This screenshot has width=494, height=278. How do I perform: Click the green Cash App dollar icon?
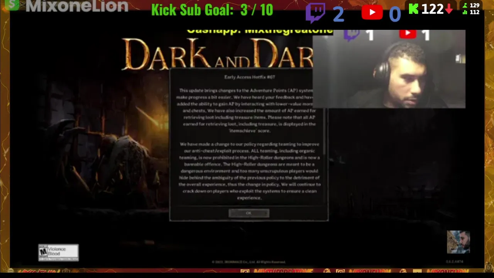pos(12,5)
